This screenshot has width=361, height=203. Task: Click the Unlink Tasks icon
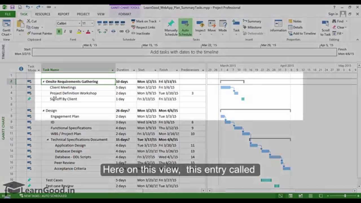(127, 31)
